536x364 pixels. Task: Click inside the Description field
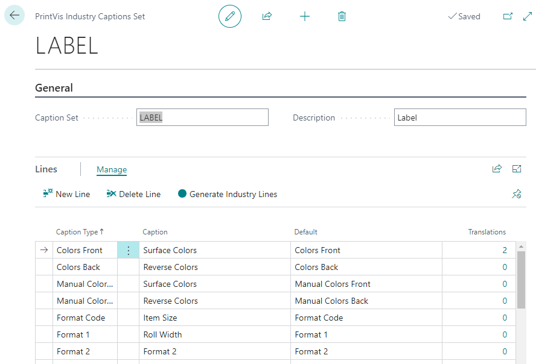coord(460,117)
